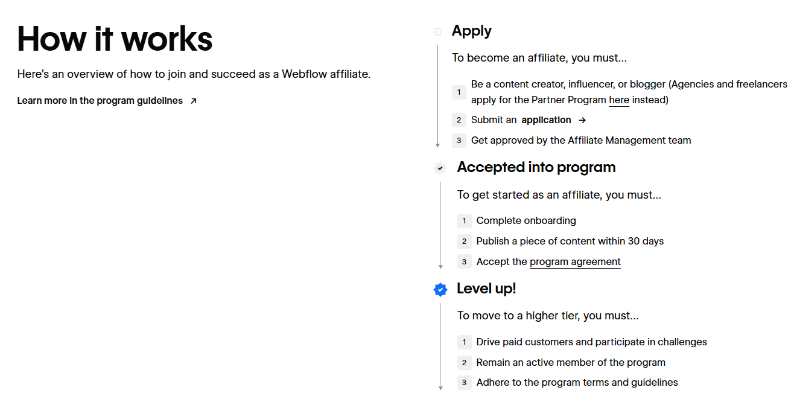794x393 pixels.
Task: Click the number 3 badge beside Accept the program agreement
Action: click(464, 261)
